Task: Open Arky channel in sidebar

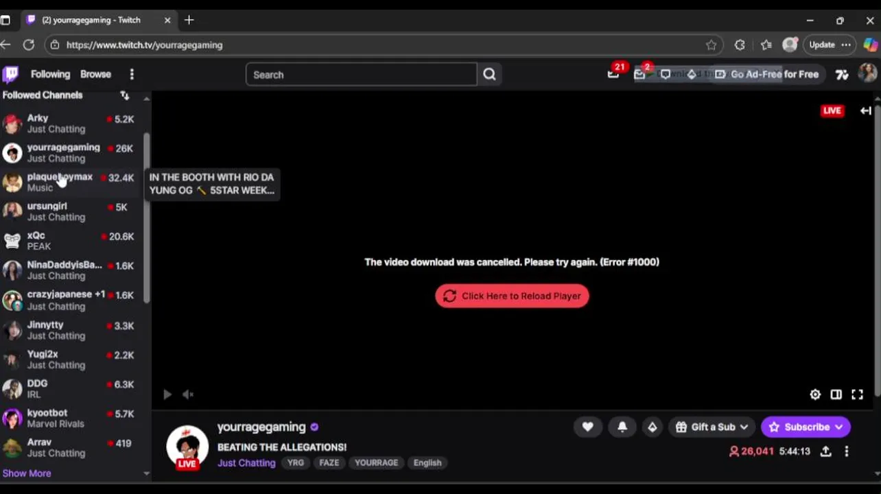Action: tap(71, 123)
